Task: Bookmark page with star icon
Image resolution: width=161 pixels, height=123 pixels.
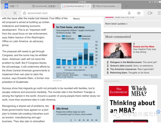Action: click(24, 13)
